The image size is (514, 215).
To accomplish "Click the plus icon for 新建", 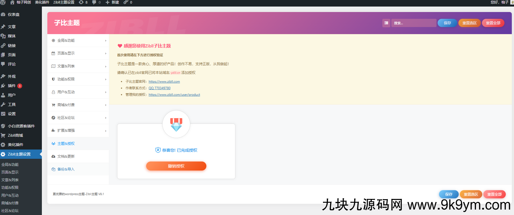I will coord(108,2).
